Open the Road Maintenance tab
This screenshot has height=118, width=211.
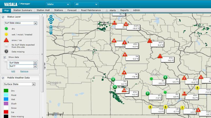pos(91,10)
